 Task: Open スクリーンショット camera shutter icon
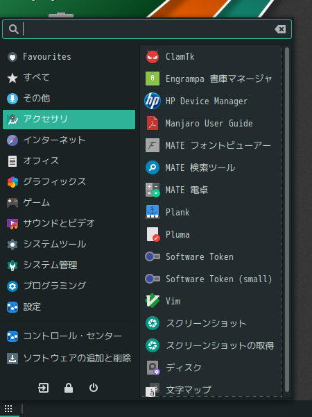153,323
